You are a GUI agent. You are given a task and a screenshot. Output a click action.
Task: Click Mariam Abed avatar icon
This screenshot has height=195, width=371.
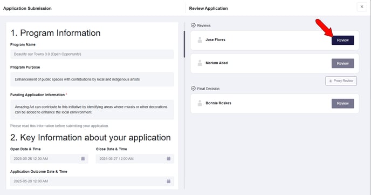(200, 63)
